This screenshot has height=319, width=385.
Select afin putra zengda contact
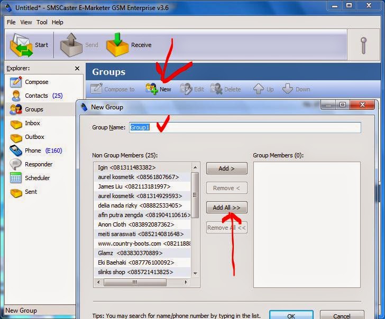pyautogui.click(x=142, y=215)
